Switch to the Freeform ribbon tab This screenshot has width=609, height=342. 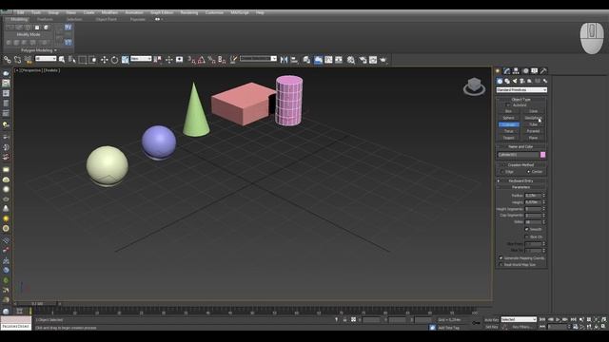pyautogui.click(x=45, y=19)
